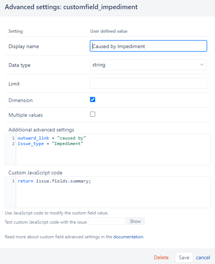Uncheck the Dimension checkbox
The width and height of the screenshot is (215, 264).
[93, 100]
